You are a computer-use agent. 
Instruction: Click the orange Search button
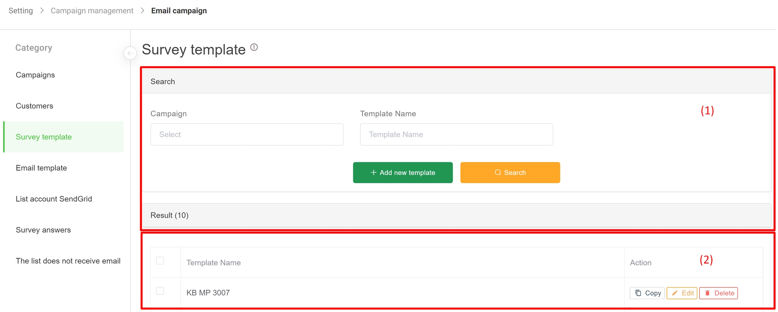(510, 173)
